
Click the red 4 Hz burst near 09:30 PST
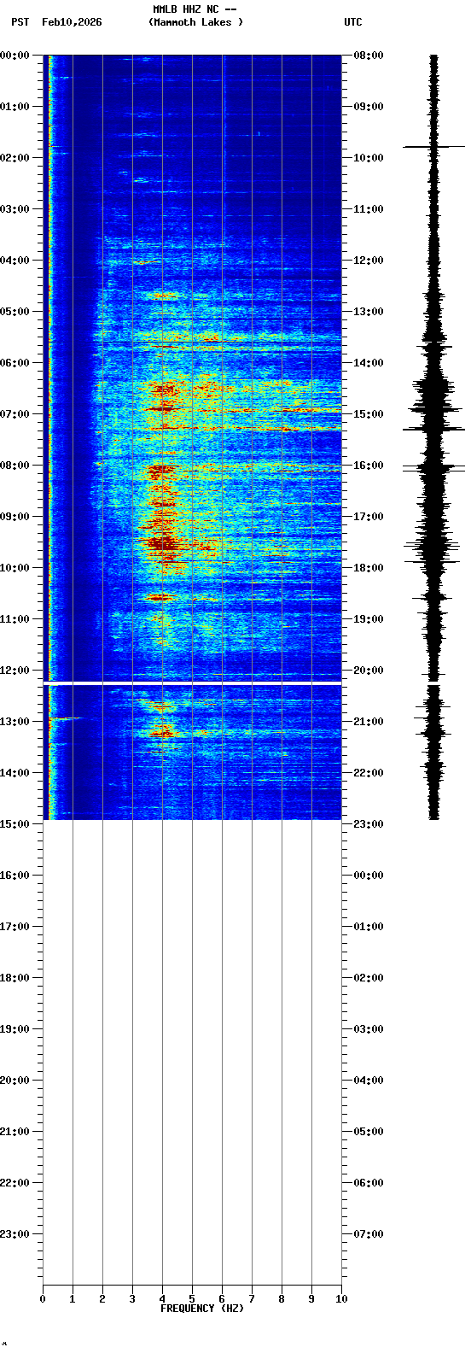(x=164, y=543)
